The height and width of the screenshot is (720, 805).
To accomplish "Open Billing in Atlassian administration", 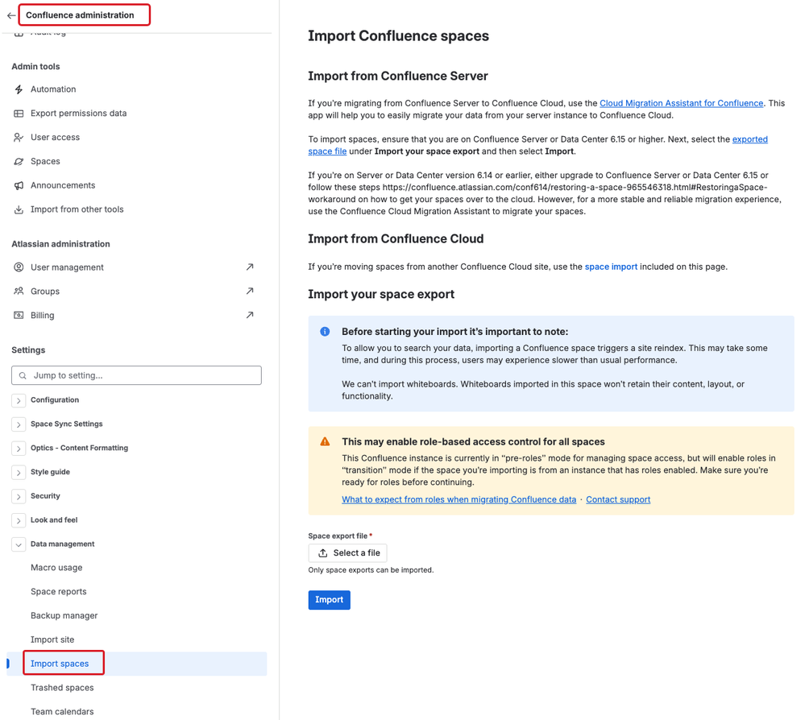I will pyautogui.click(x=43, y=316).
